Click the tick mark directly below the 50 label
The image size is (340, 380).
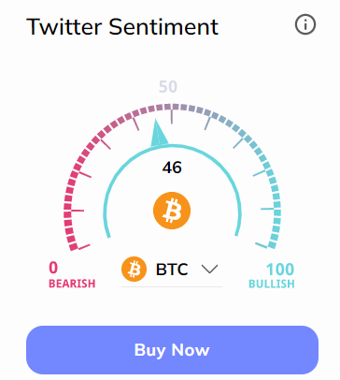coord(172,117)
